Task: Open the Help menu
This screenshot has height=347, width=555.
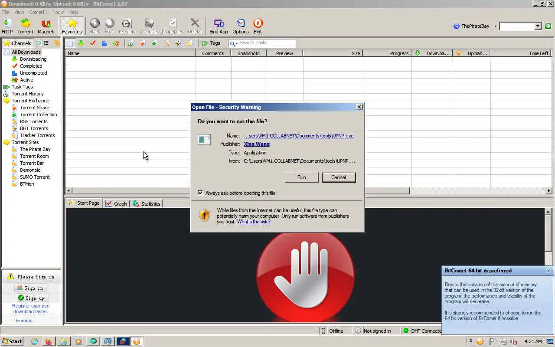Action: tap(73, 12)
